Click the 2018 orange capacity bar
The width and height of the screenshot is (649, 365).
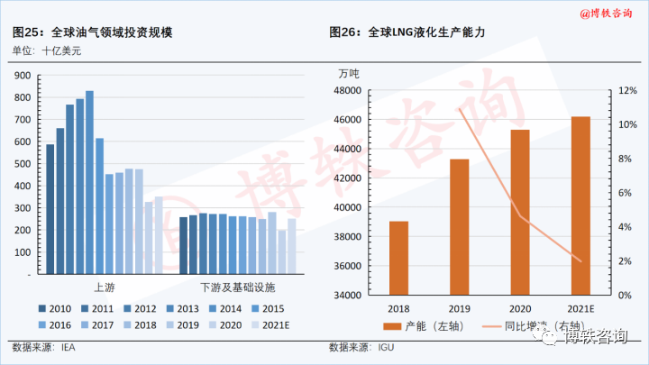pyautogui.click(x=398, y=258)
